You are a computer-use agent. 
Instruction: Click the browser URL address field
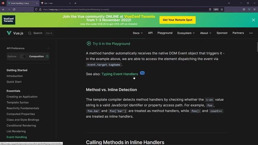pos(122,10)
